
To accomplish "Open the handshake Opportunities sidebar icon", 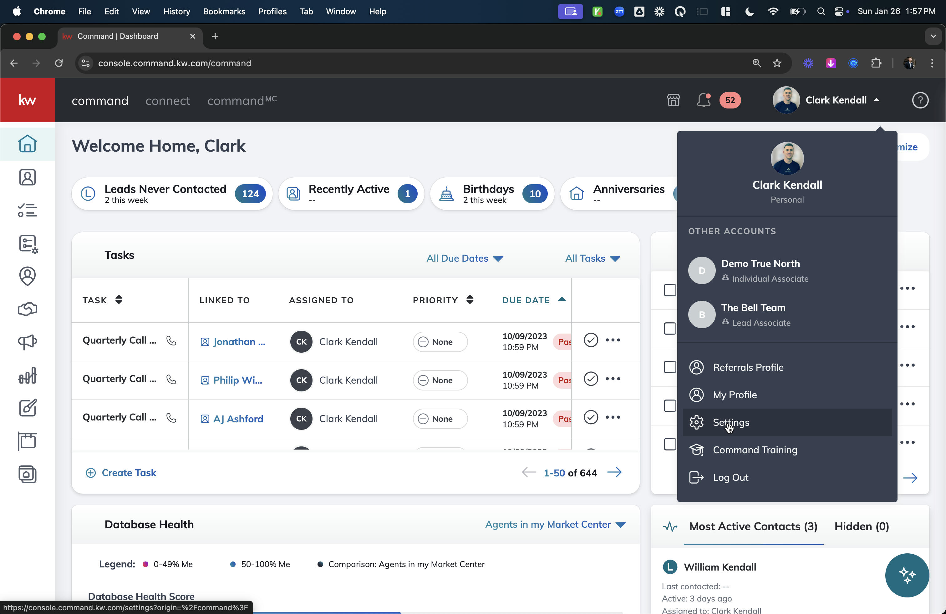I will coord(28,309).
